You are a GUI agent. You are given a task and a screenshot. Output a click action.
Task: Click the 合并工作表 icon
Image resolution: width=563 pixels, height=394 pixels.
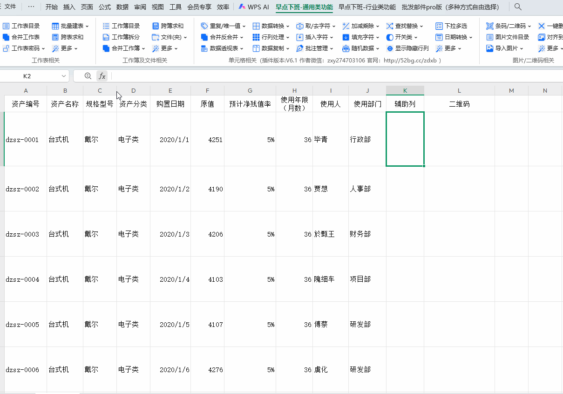coord(6,37)
